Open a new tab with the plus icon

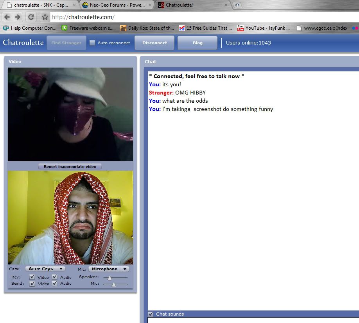coord(237,5)
